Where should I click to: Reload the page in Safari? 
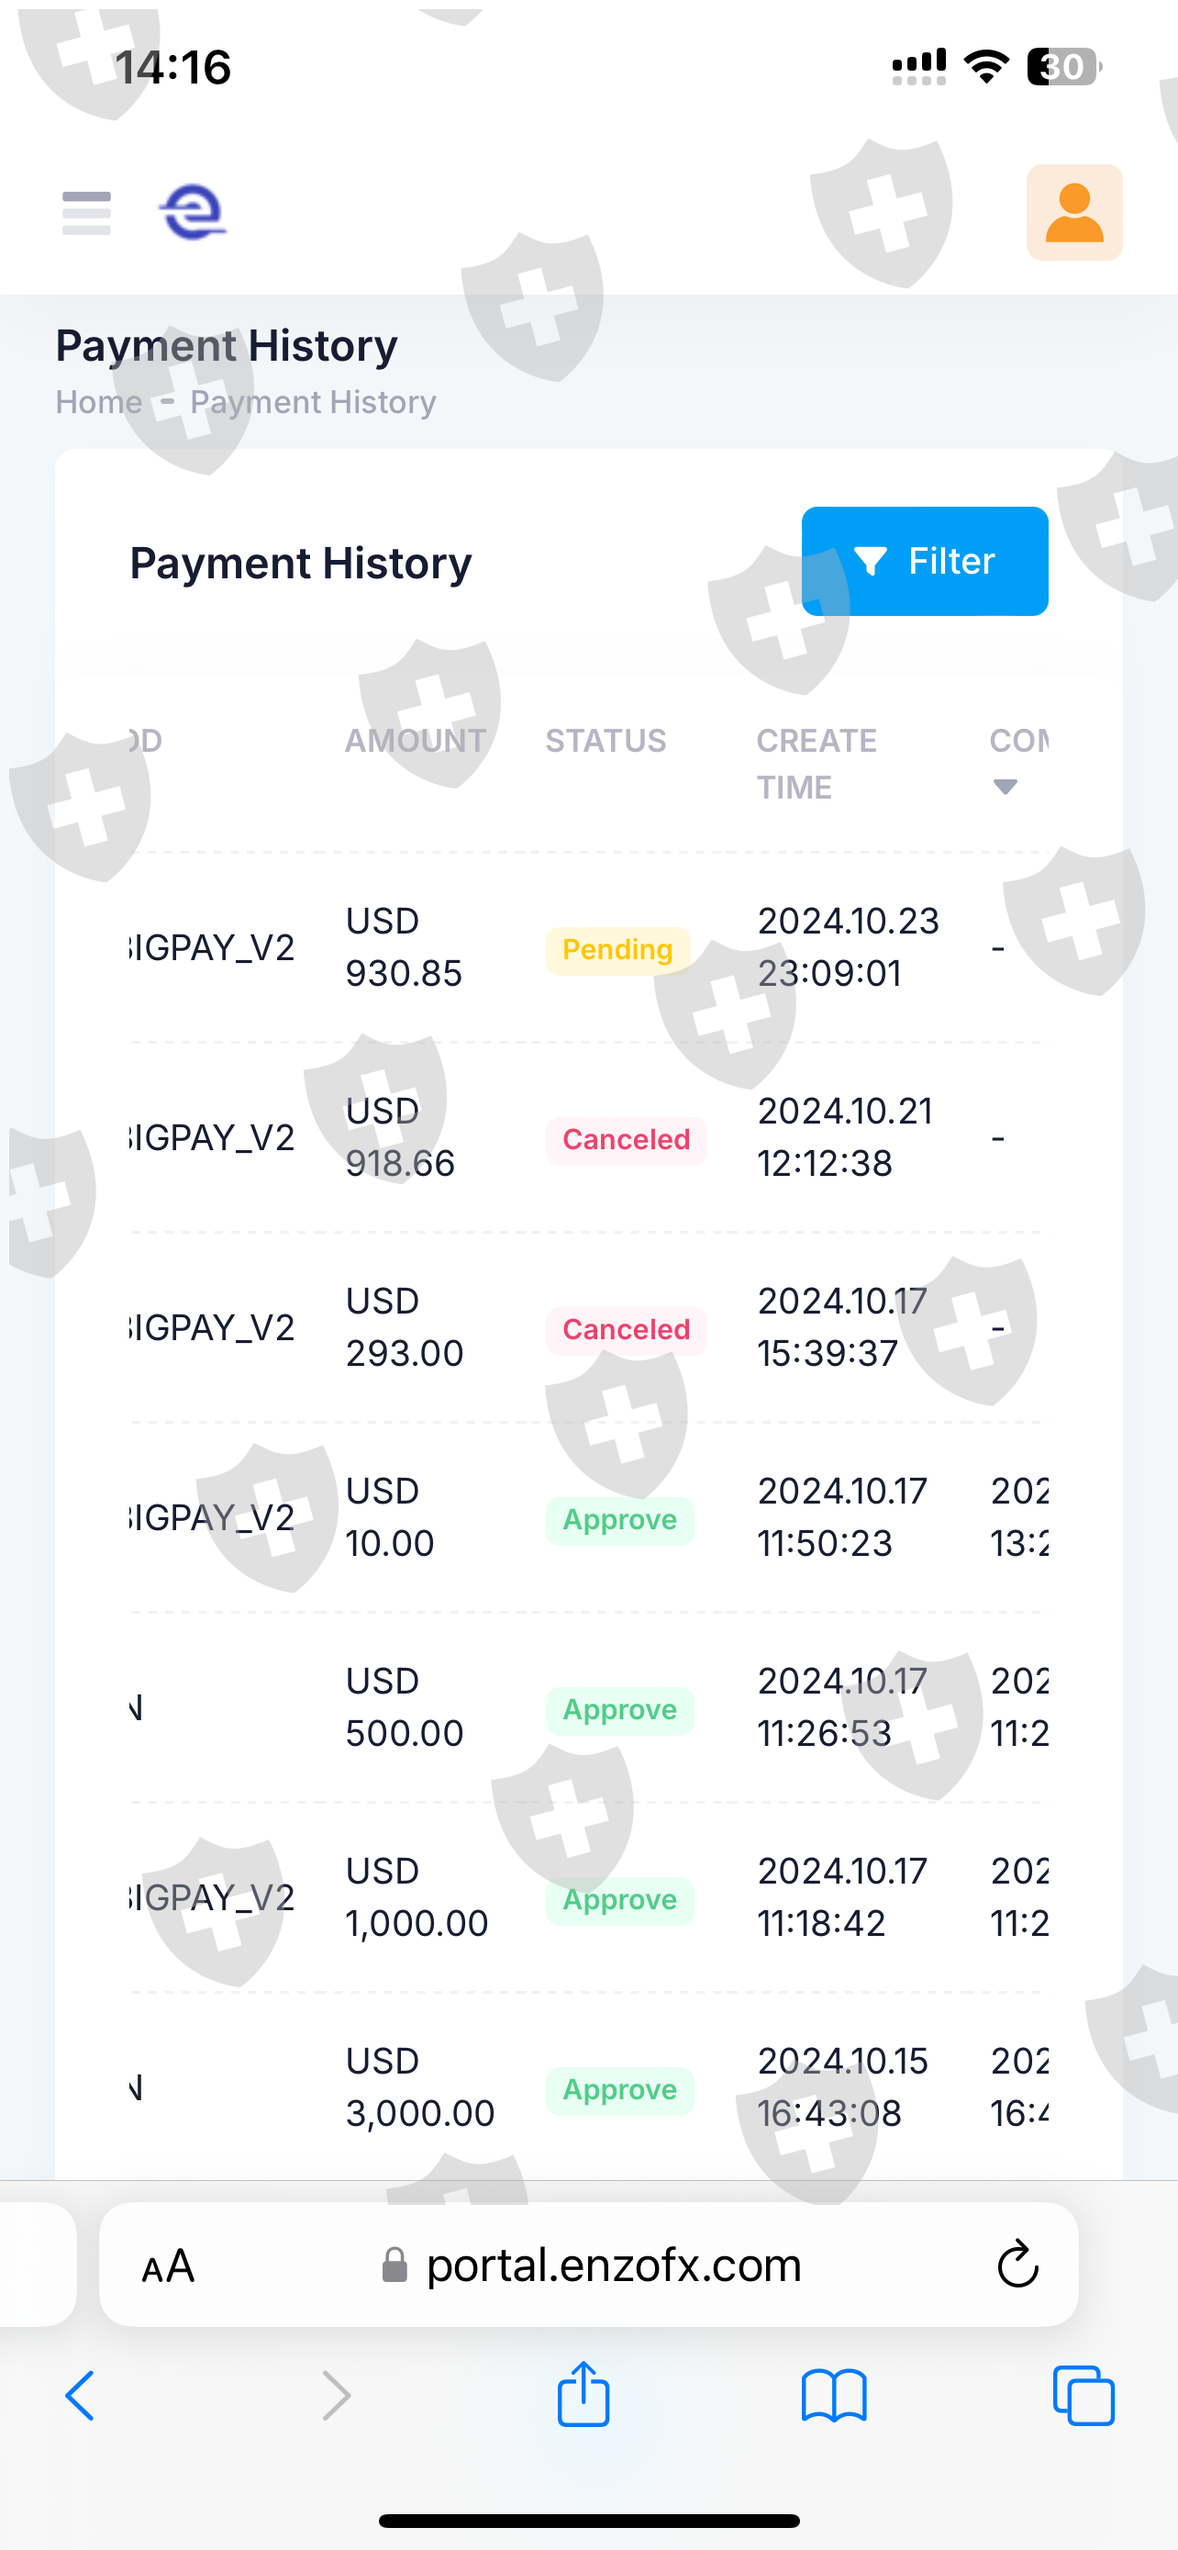[x=1017, y=2265]
